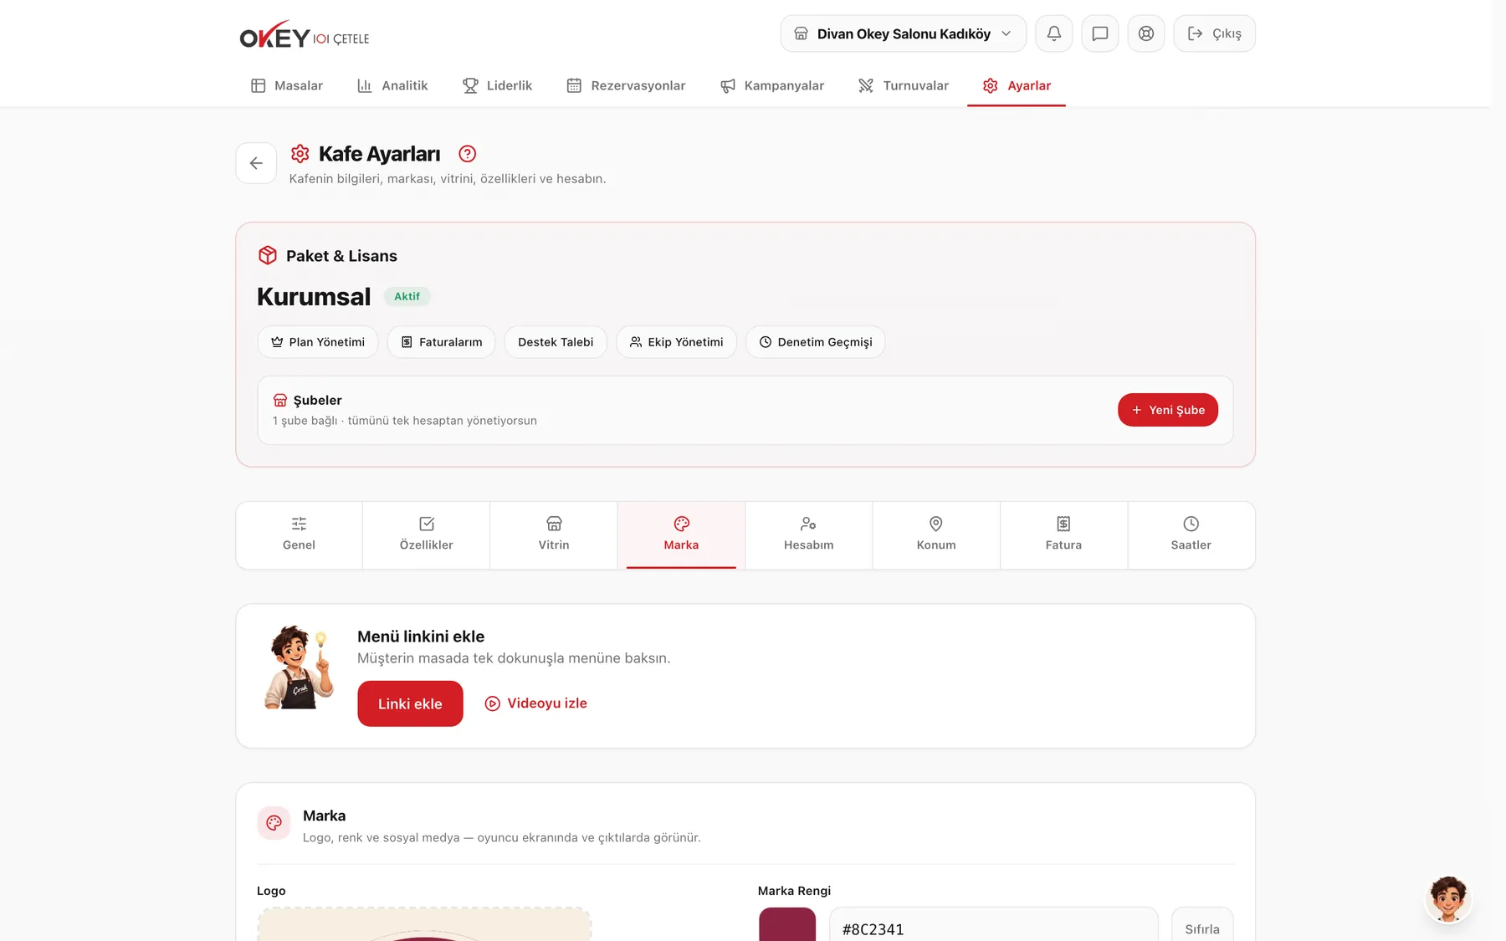Go to Masalar in the navigation
Viewport: 1506px width, 941px height.
pyautogui.click(x=287, y=85)
